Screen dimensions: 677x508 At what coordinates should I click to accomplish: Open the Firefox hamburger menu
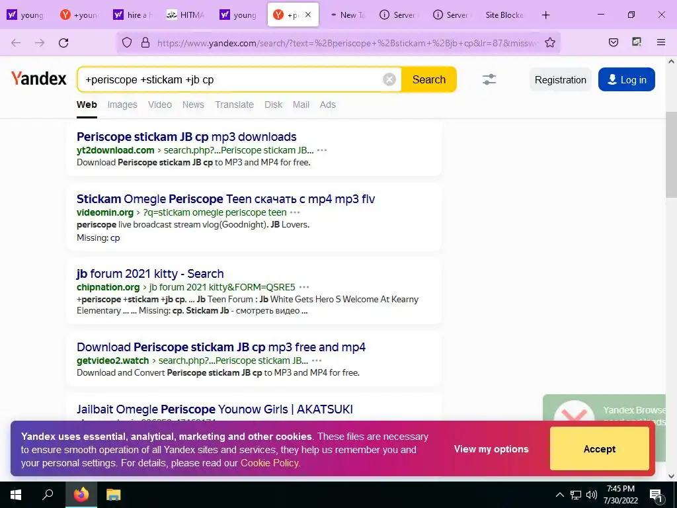[x=660, y=42]
